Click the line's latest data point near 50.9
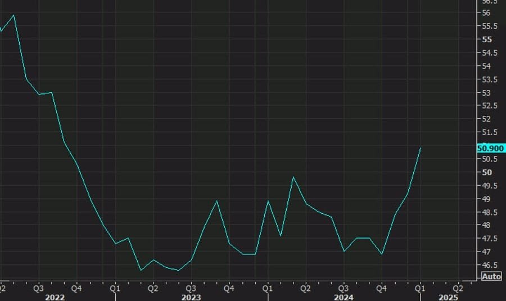The image size is (506, 301). [421, 148]
